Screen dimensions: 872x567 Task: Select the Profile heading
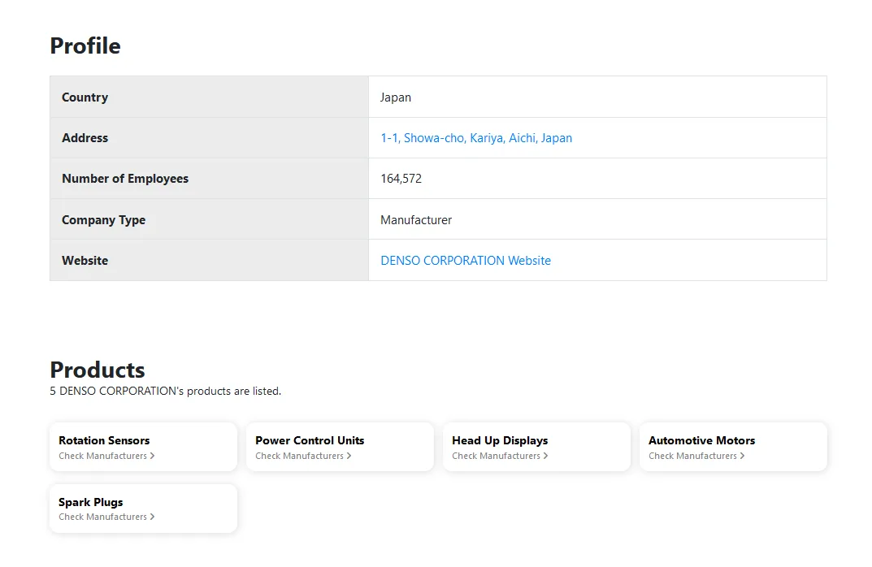click(x=85, y=45)
